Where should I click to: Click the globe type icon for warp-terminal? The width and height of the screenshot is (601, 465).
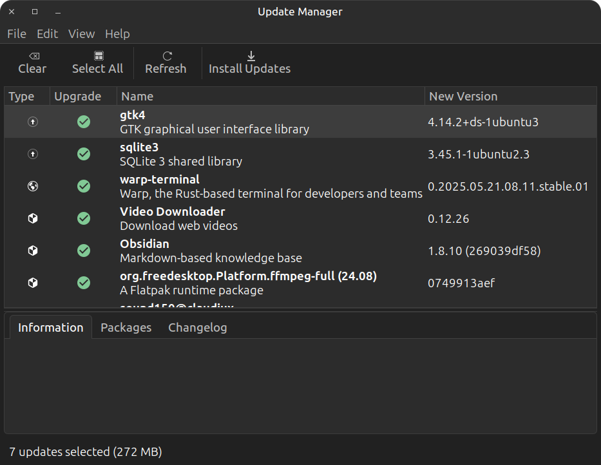[33, 186]
